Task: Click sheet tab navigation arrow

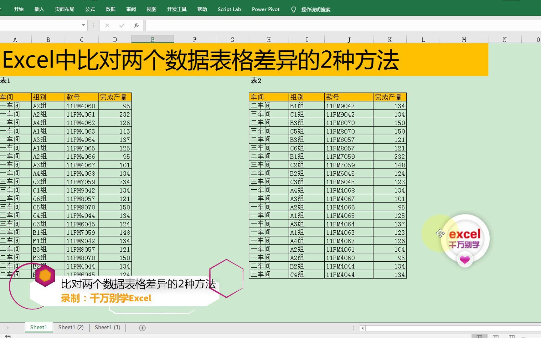Action: coord(8,328)
